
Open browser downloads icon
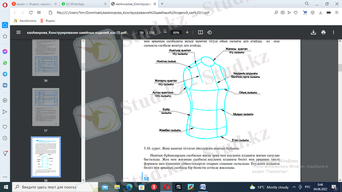coord(320,13)
